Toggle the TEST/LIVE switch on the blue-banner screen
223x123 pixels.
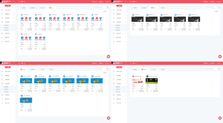point(22,63)
